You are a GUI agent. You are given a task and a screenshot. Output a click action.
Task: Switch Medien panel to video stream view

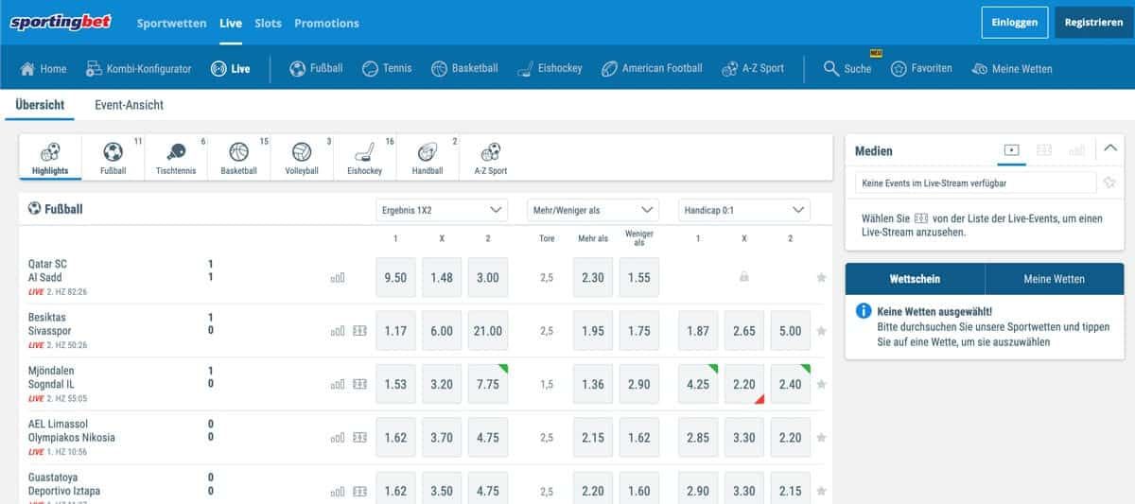(1012, 149)
